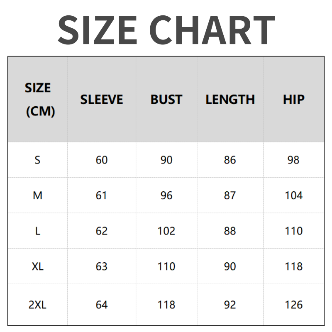Click the M size row label
The width and height of the screenshot is (332, 332).
coord(37,195)
